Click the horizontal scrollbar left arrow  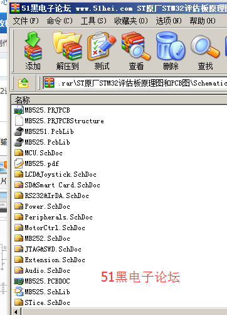[x=16, y=312]
